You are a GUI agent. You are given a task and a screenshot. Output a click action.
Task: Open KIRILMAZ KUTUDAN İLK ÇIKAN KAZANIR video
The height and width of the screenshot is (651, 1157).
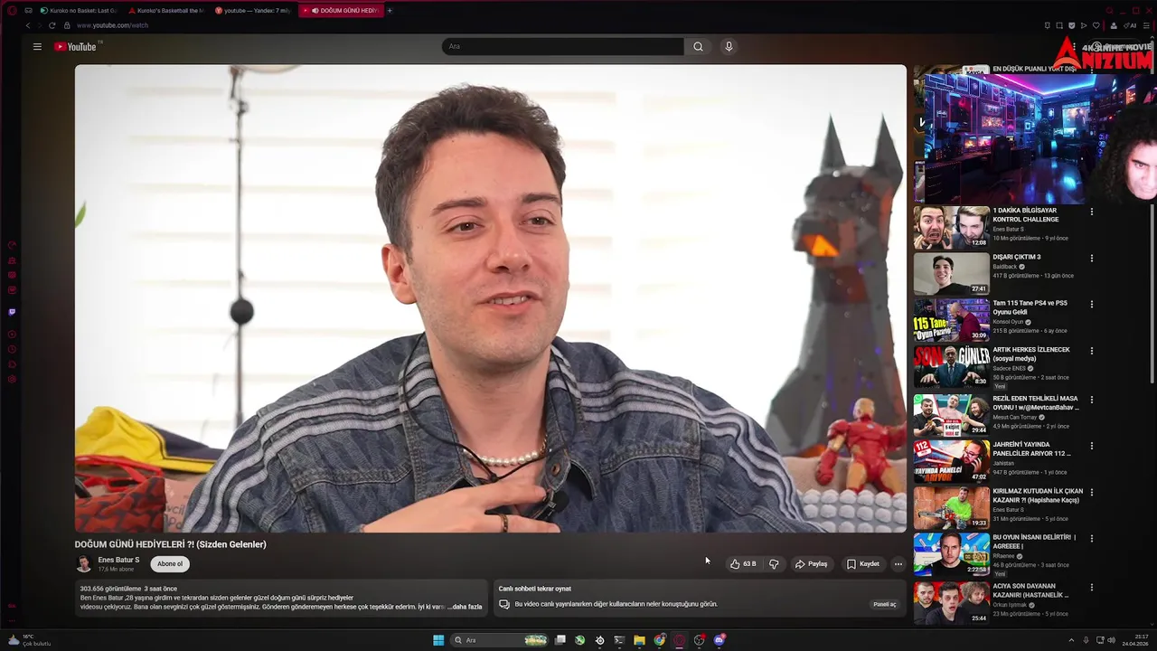[1037, 495]
